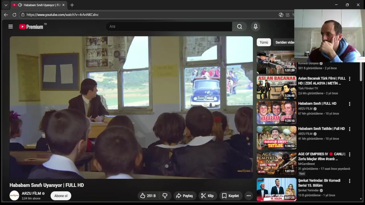Select the Tümü filter chip

click(x=264, y=42)
